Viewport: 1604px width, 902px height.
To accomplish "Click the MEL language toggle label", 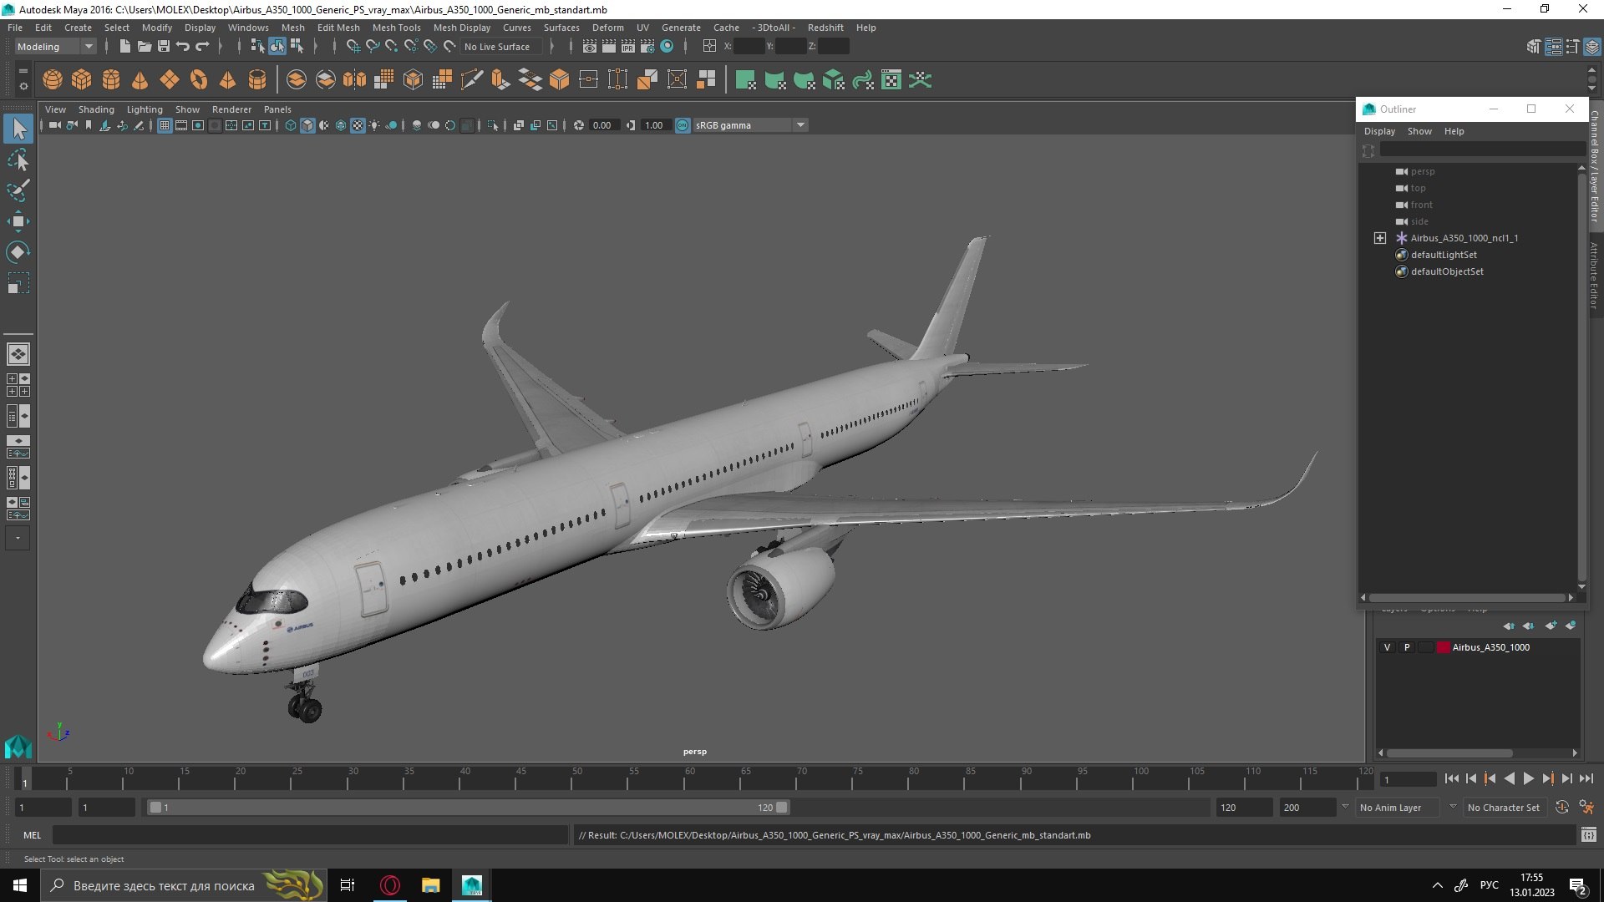I will pos(32,835).
